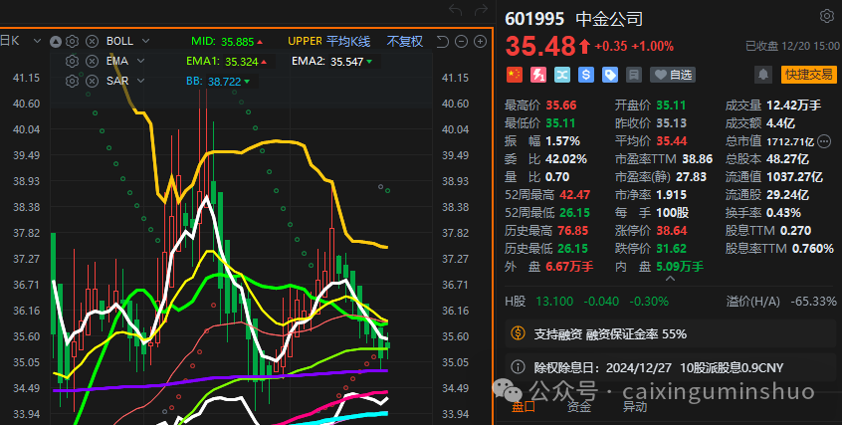Click the gray note bookmark icon
842x425 pixels.
click(x=634, y=75)
